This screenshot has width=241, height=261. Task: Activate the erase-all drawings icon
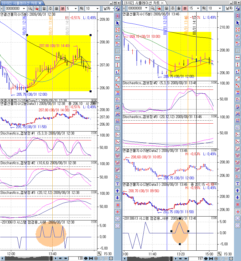[x=118, y=44]
